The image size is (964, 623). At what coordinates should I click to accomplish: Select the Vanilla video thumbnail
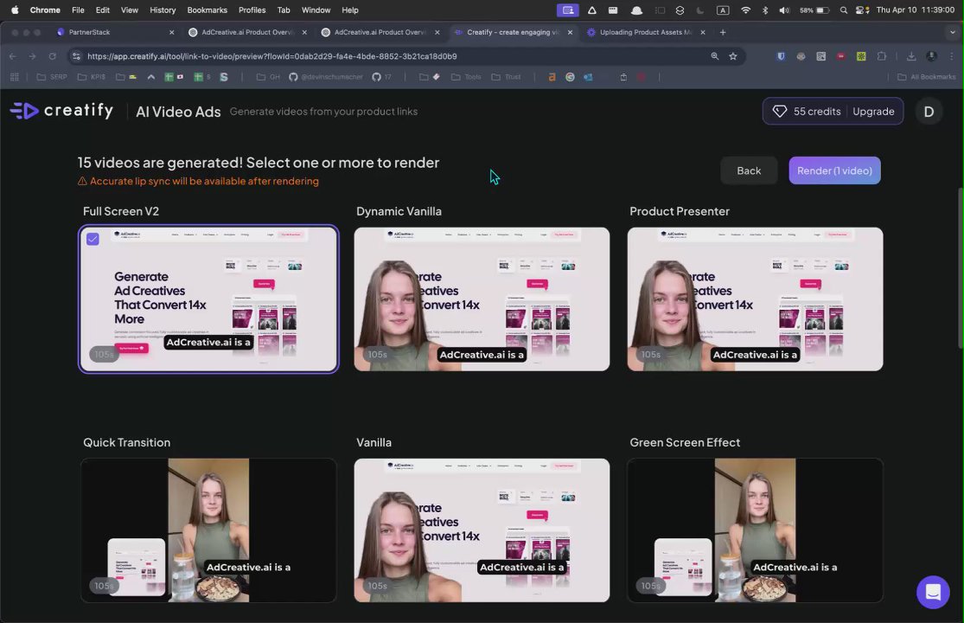(x=482, y=530)
